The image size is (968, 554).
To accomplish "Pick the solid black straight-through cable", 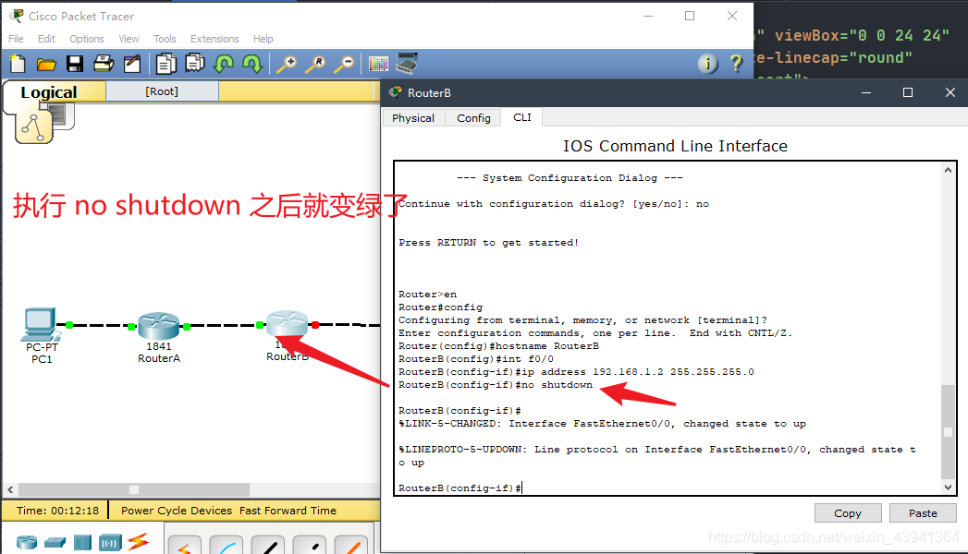I will click(267, 545).
